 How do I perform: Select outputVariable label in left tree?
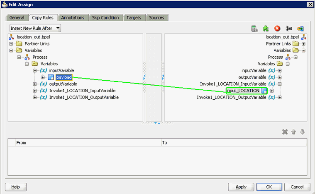pyautogui.click(x=63, y=84)
